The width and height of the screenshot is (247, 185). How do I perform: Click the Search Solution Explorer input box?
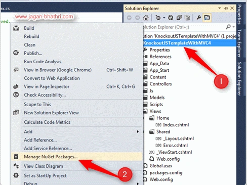[183, 27]
